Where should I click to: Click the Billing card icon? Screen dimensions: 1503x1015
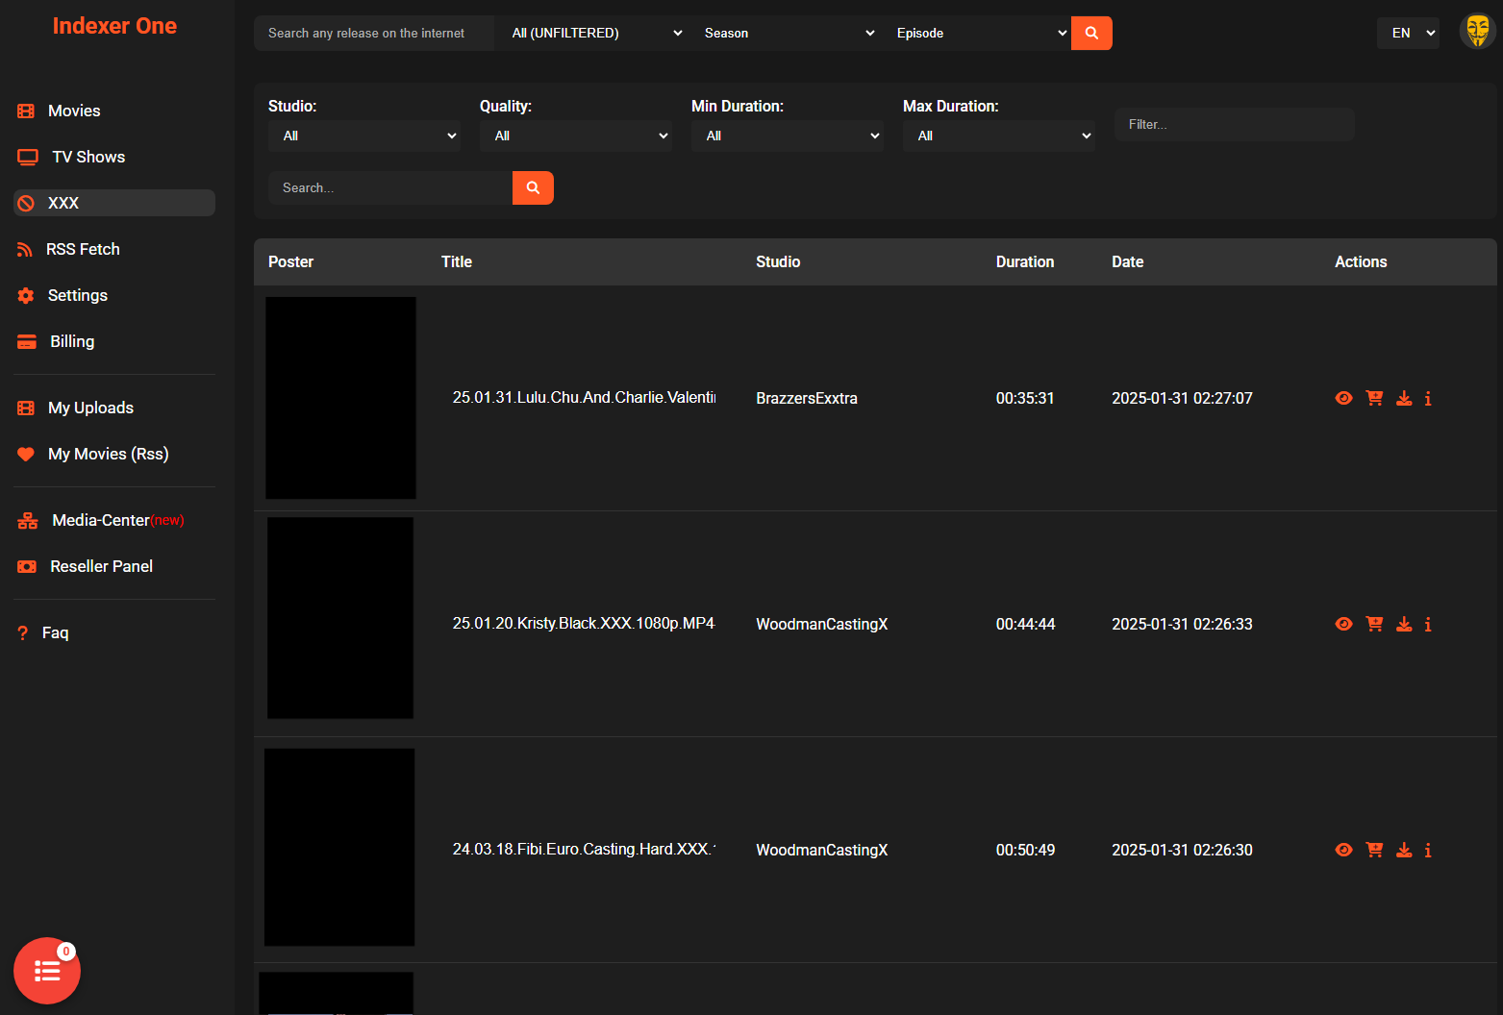tap(27, 342)
